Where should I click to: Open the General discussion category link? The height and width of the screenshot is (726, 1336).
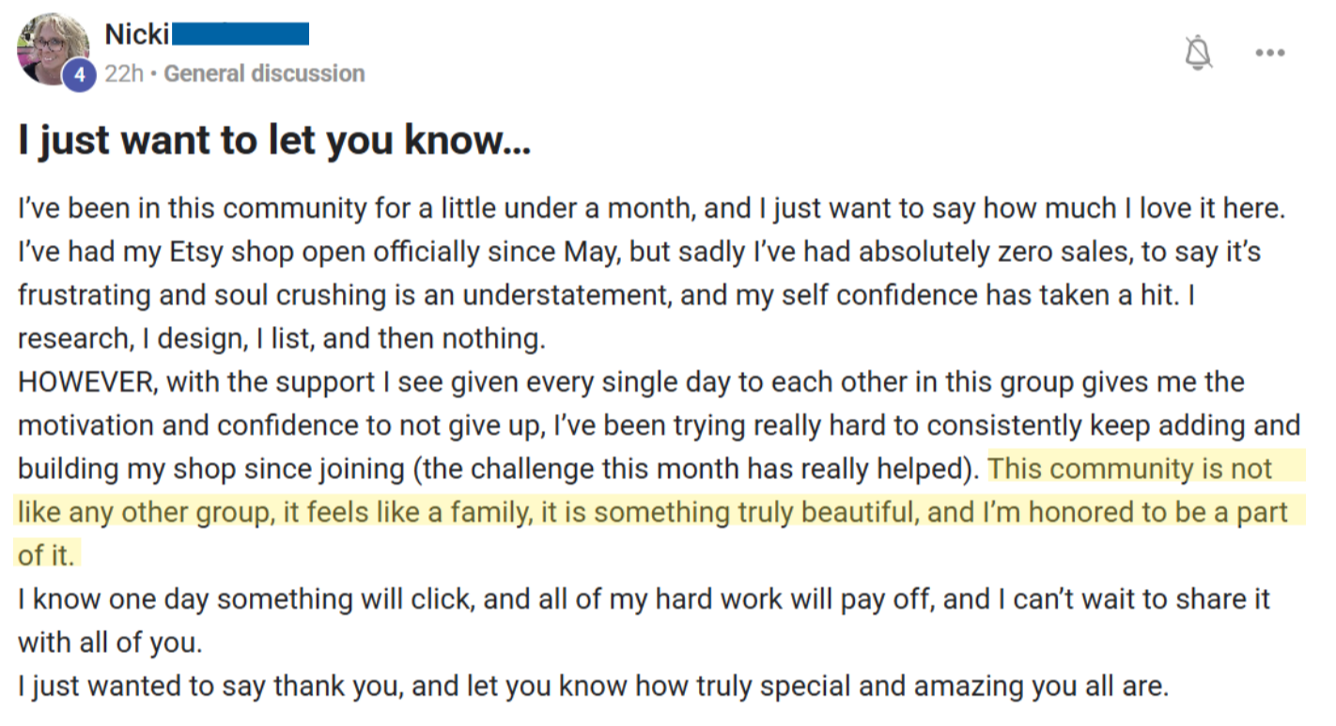(264, 73)
